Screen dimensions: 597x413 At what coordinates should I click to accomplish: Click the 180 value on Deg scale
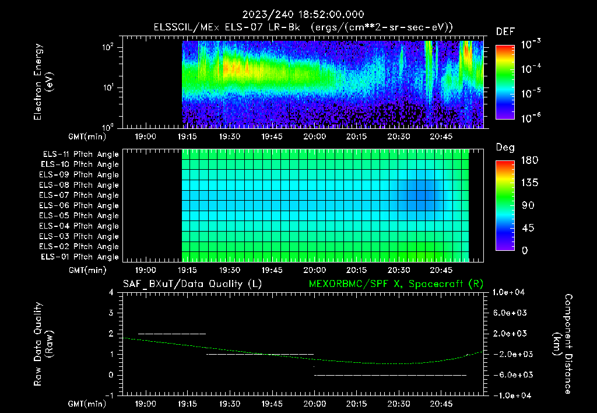pos(529,160)
